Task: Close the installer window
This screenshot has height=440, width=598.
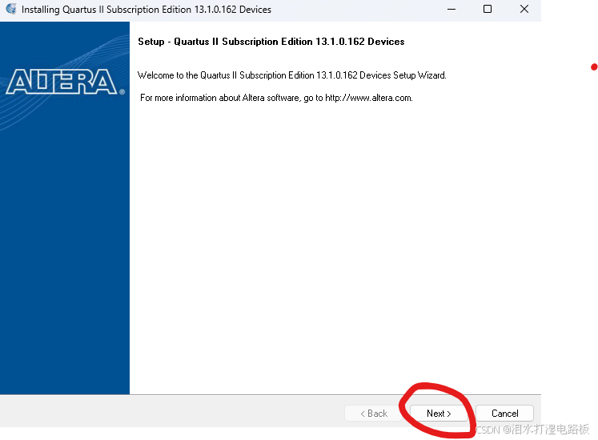Action: coord(524,9)
